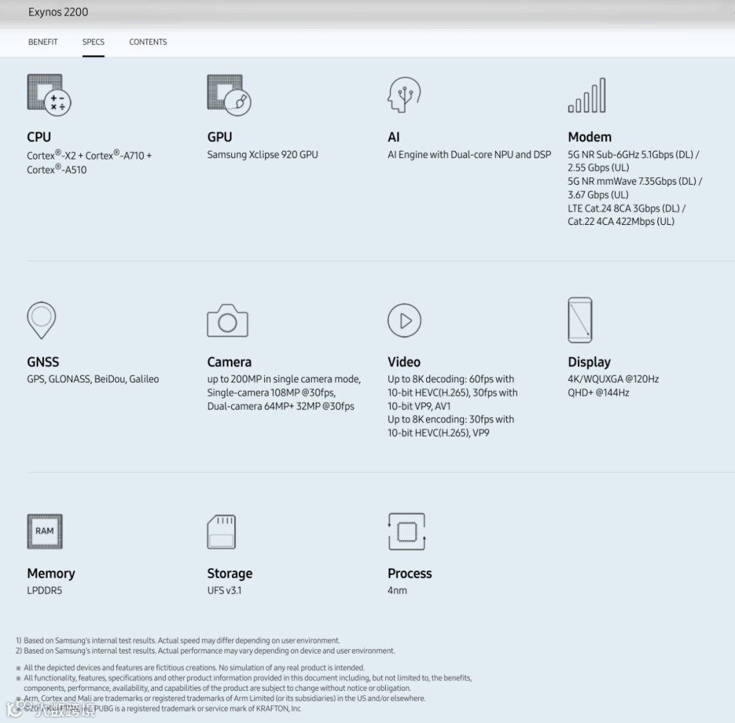Click 'GPS, GLONASS, BeiDou, Galileo' text
735x723 pixels.
93,379
